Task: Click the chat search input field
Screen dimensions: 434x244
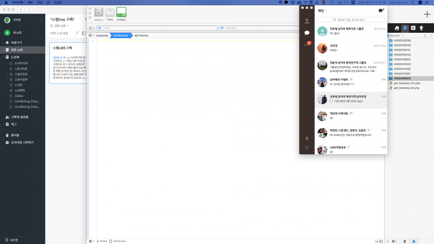Action: (x=351, y=20)
